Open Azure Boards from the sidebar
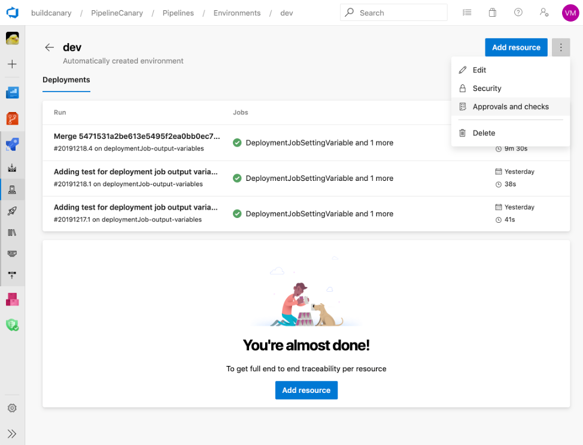The image size is (583, 445). pos(12,92)
